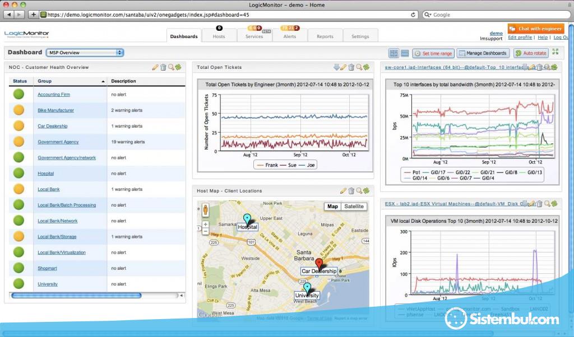Open the Bike Manufacturer group link

point(55,110)
